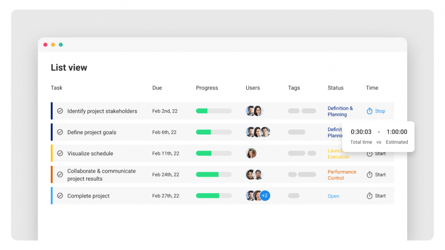Open the Performance Control status dropdown
This screenshot has width=445, height=250.
pos(342,175)
